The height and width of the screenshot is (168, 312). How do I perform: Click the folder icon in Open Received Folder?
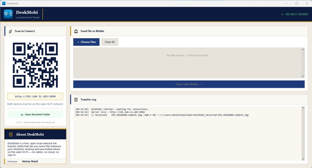tap(22, 115)
